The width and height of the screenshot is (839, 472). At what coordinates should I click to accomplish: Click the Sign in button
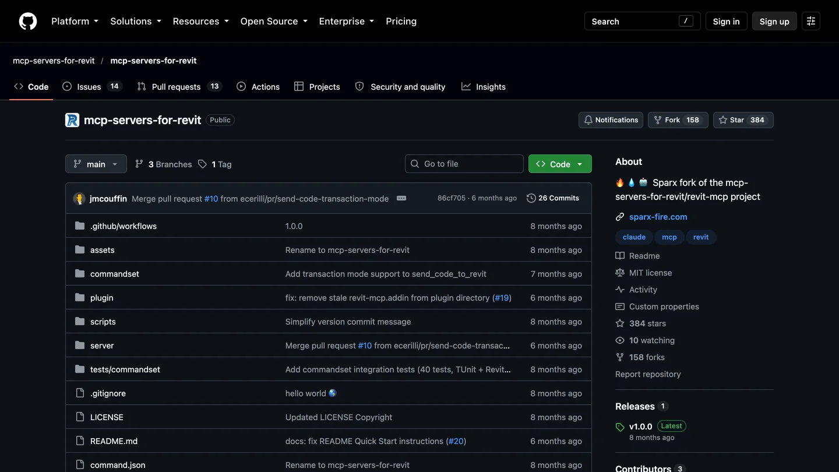pyautogui.click(x=726, y=21)
